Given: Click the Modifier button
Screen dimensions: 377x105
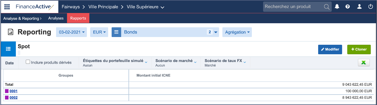Looking at the screenshot, I should pos(330,49).
